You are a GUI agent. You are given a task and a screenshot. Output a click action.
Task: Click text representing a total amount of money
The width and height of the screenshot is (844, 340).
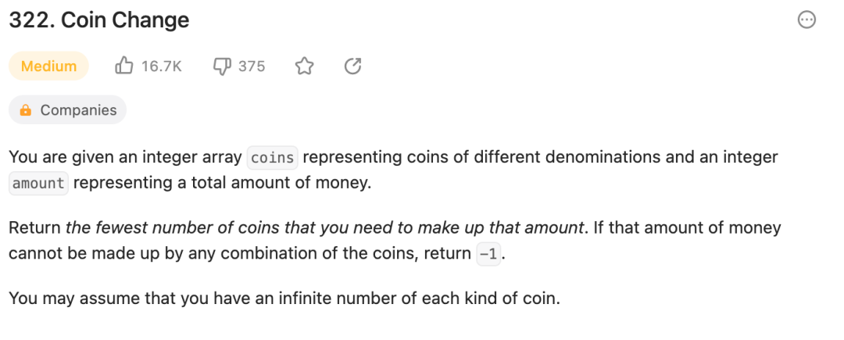click(x=222, y=184)
